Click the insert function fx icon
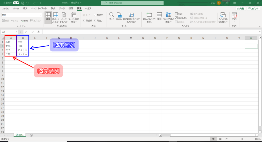 (x=38, y=32)
